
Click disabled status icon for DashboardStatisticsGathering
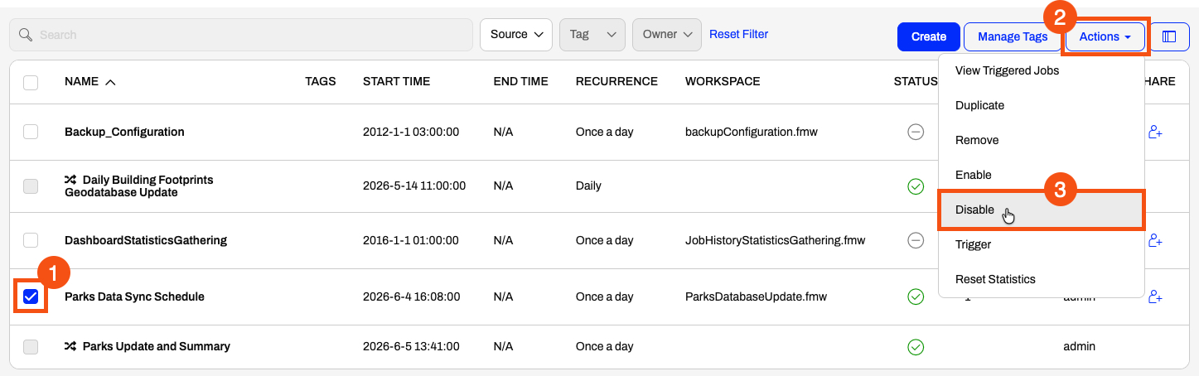[x=916, y=241]
